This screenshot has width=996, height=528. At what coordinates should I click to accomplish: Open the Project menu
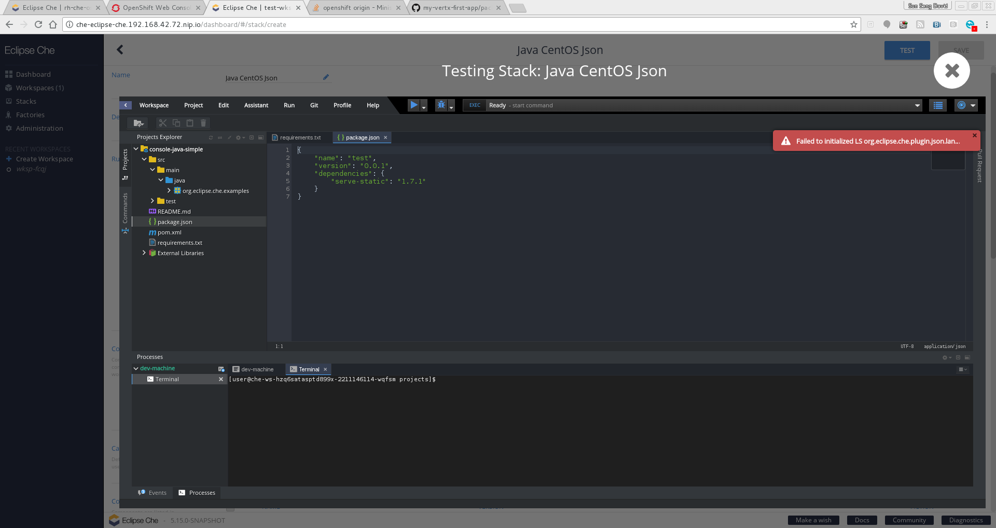coord(193,105)
